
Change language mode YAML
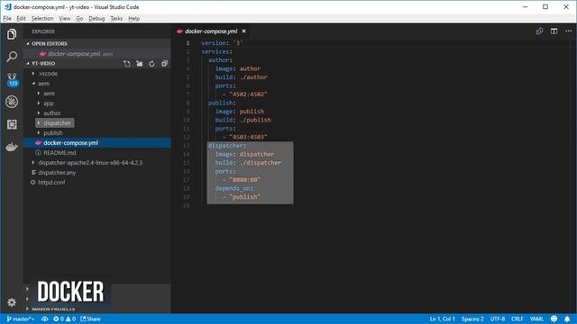tap(536, 319)
